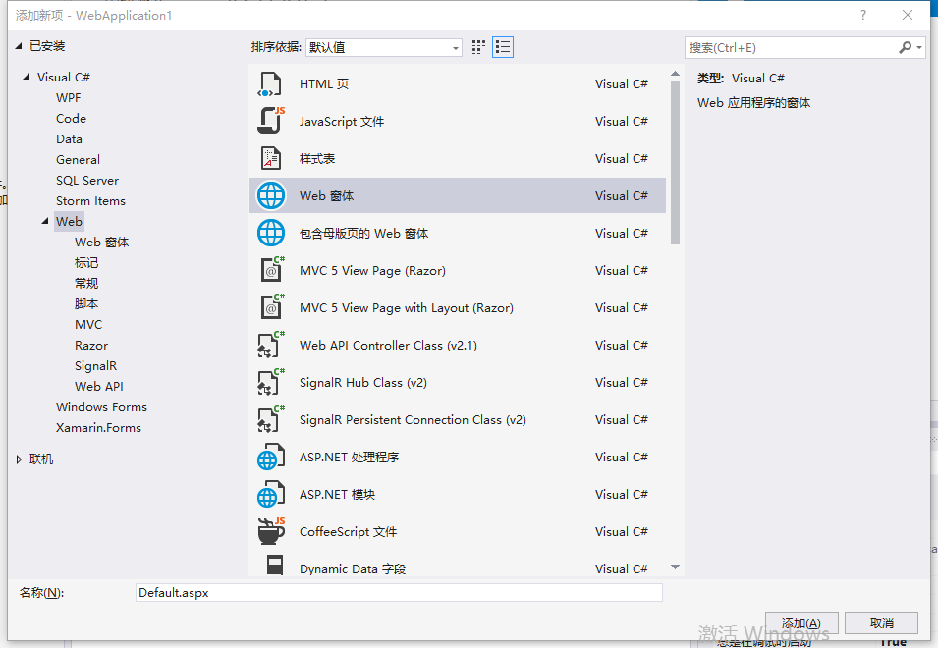Click the HTML 页 template icon
Viewport: 938px width, 648px height.
click(x=270, y=84)
